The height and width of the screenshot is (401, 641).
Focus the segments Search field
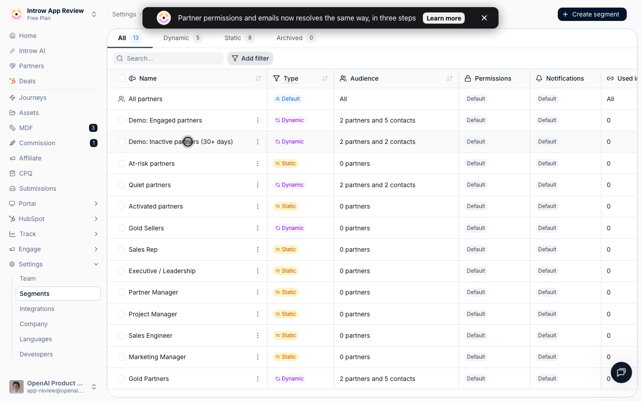point(168,58)
